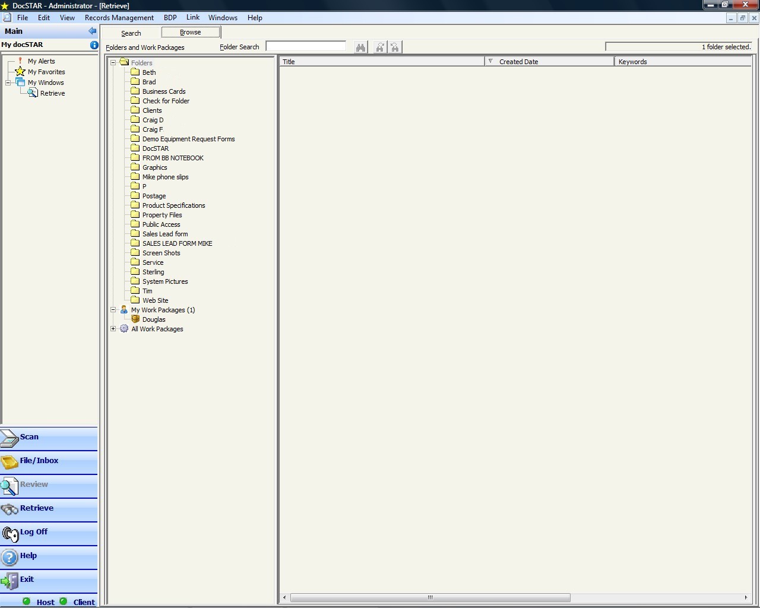Select the Craig F folder
Viewport: 760px width, 608px height.
(x=153, y=129)
